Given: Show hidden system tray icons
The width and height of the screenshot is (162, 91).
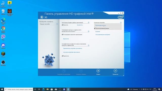Looking at the screenshot, I should pyautogui.click(x=140, y=89).
